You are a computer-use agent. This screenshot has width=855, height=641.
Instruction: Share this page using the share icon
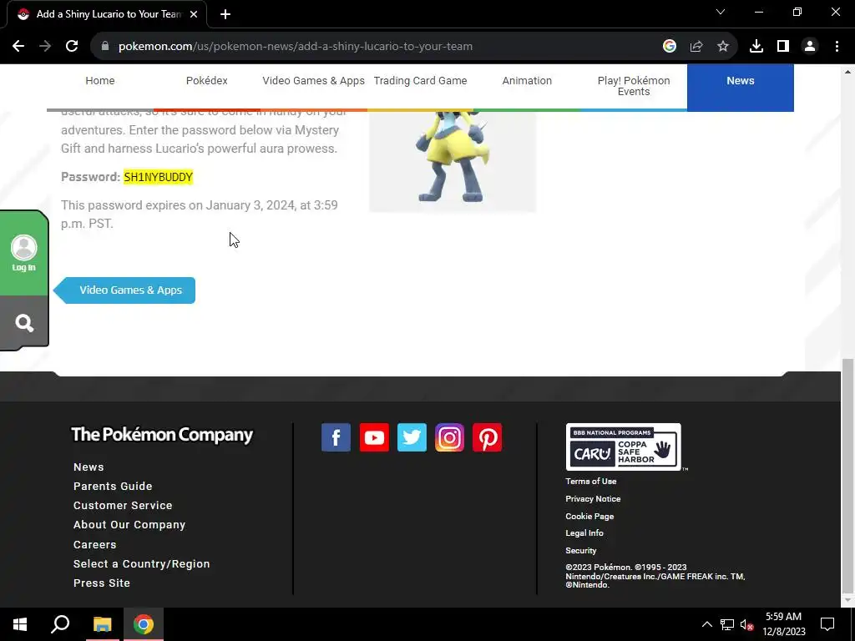(696, 47)
